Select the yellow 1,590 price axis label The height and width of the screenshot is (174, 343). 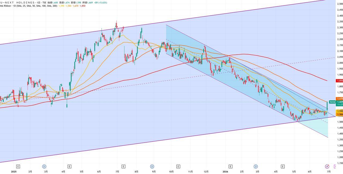click(339, 111)
